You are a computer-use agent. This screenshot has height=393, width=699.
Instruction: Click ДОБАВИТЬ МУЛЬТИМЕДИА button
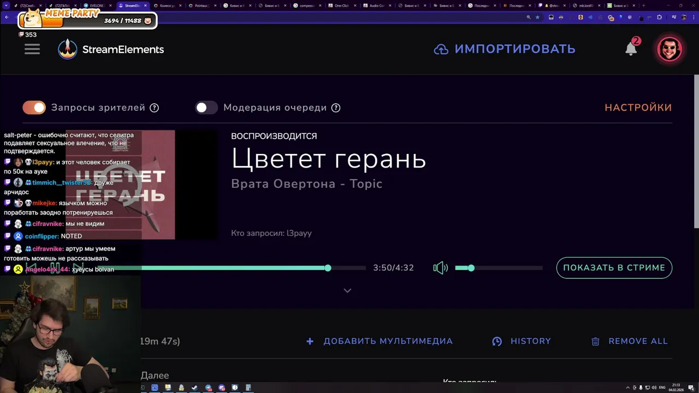380,341
